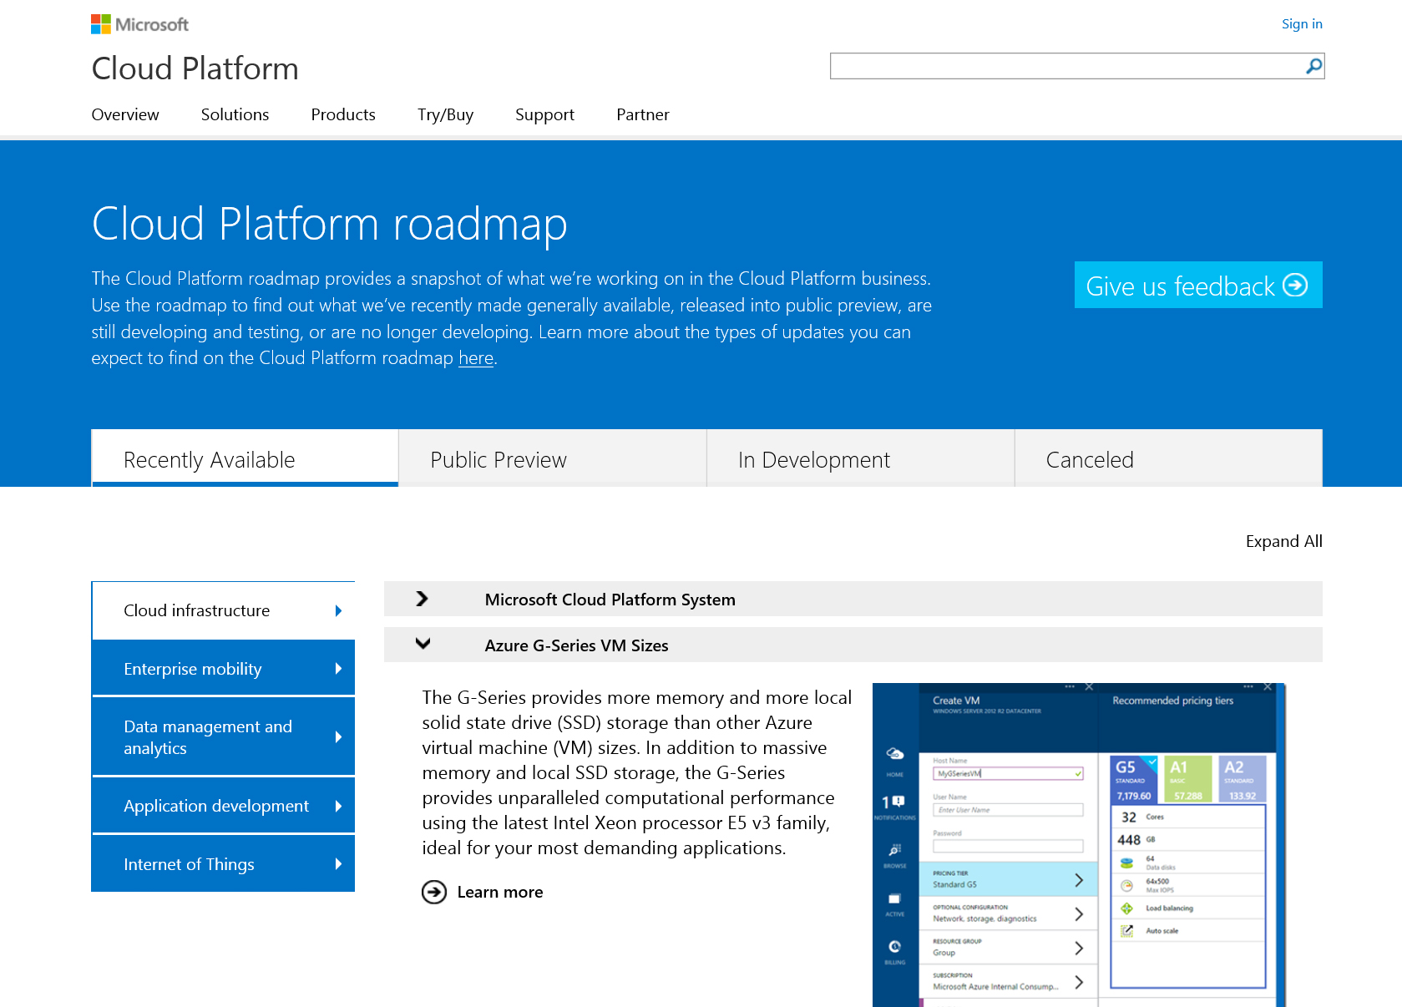Follow the 'here' link in the roadmap description

coord(476,358)
